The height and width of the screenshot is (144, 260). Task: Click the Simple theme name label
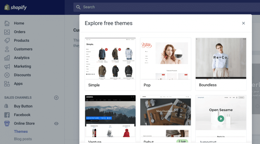(94, 85)
